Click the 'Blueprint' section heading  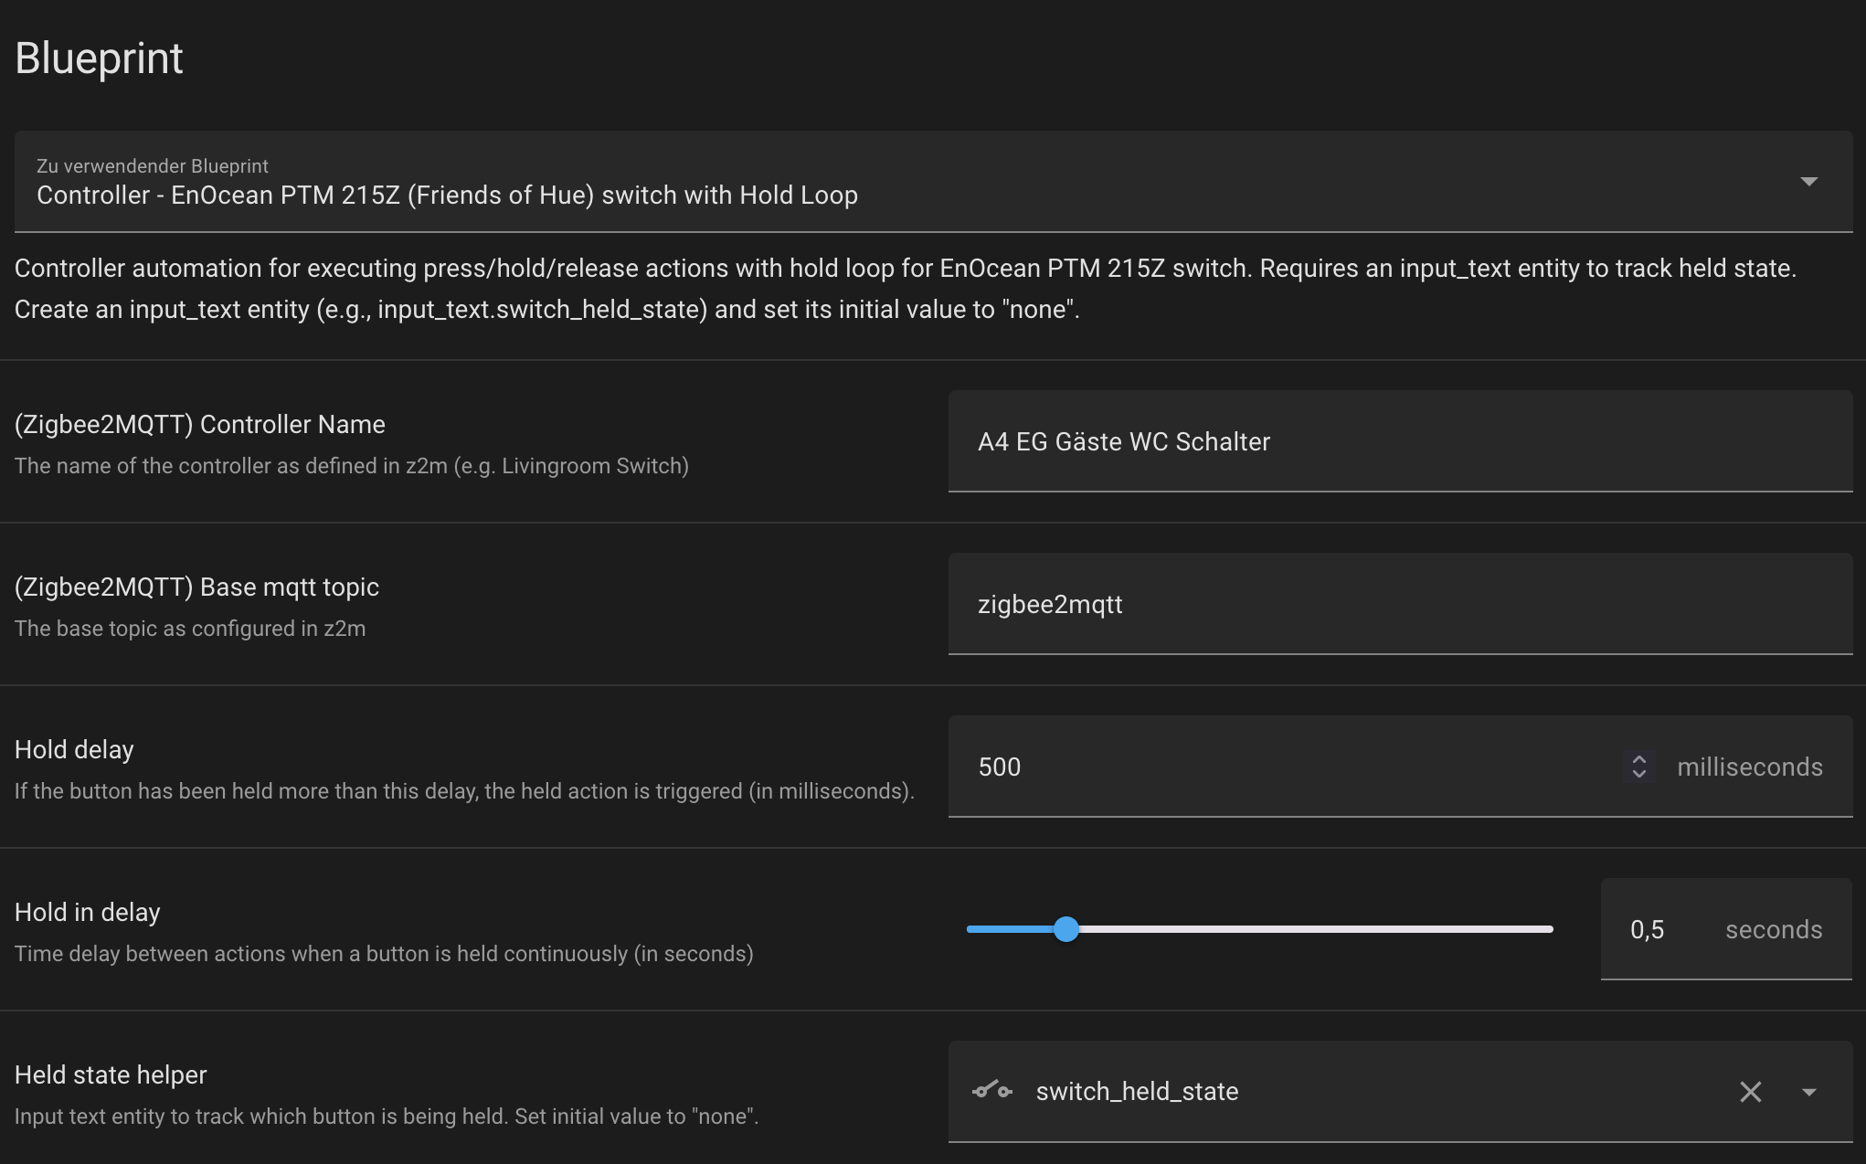tap(99, 58)
